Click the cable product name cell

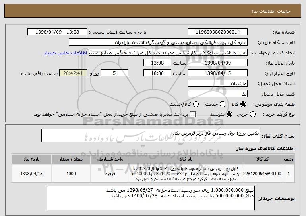click(186, 174)
